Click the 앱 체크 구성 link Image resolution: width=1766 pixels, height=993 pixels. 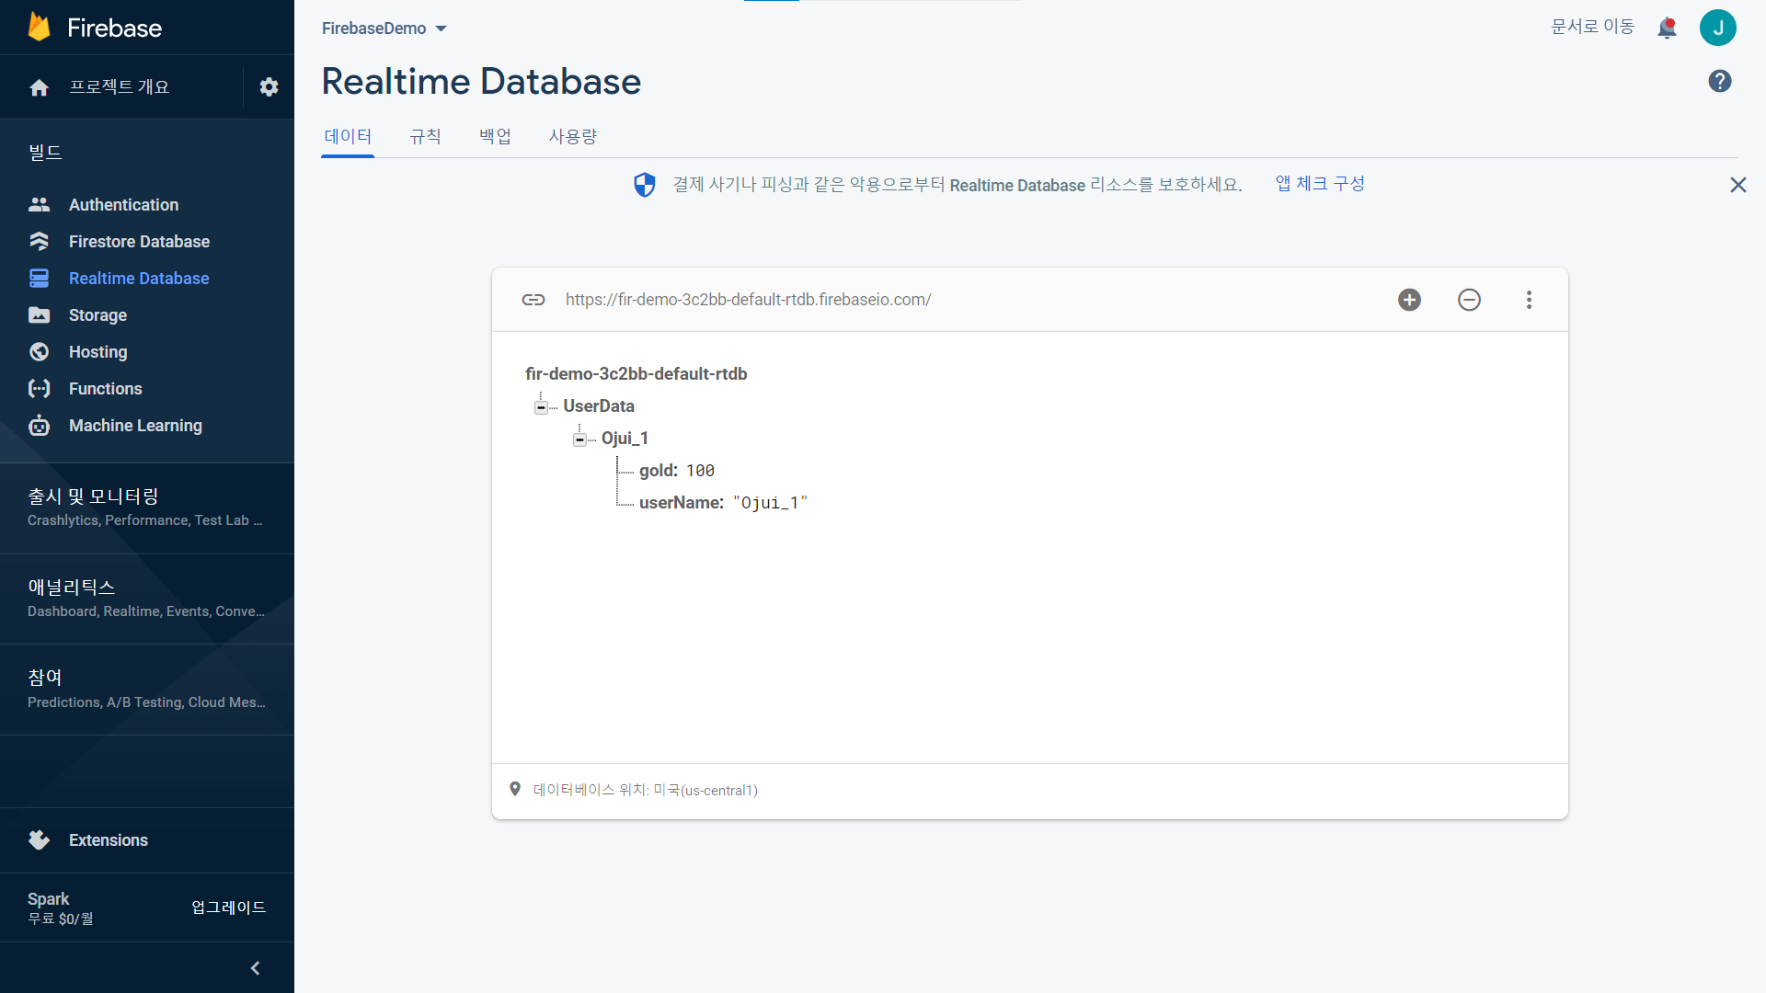coord(1319,184)
